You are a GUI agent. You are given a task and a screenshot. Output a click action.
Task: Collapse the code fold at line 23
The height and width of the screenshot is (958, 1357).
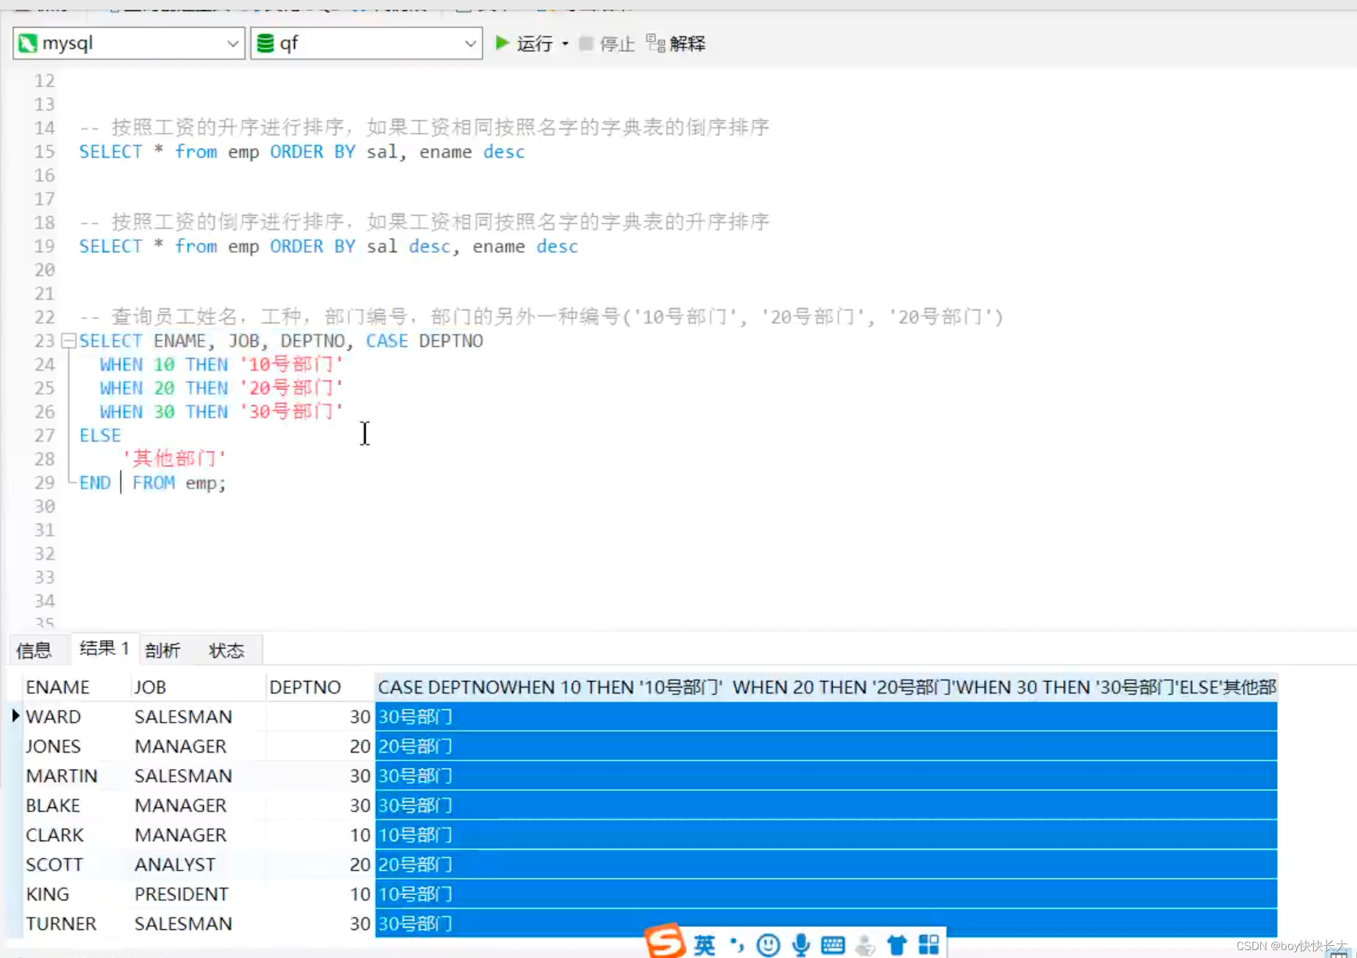point(69,341)
